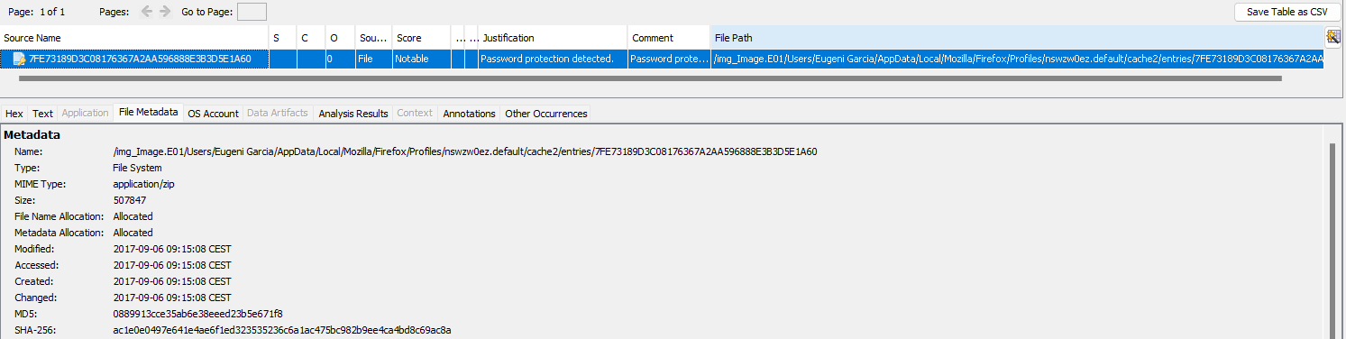Screen dimensions: 1346x339
Task: Click the Name path value in Metadata
Action: pos(465,151)
